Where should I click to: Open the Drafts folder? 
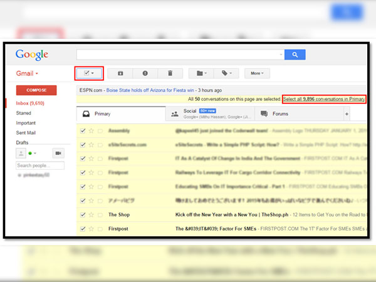22,143
